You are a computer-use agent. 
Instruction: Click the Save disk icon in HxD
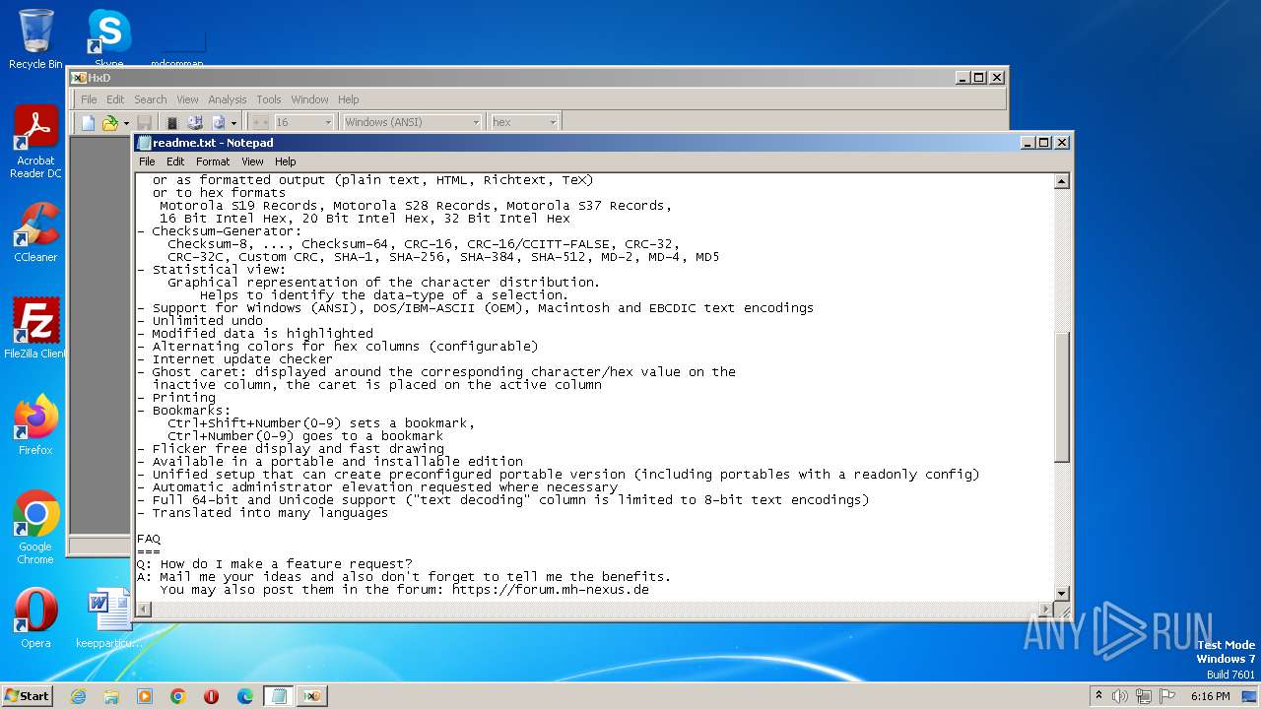(x=145, y=122)
